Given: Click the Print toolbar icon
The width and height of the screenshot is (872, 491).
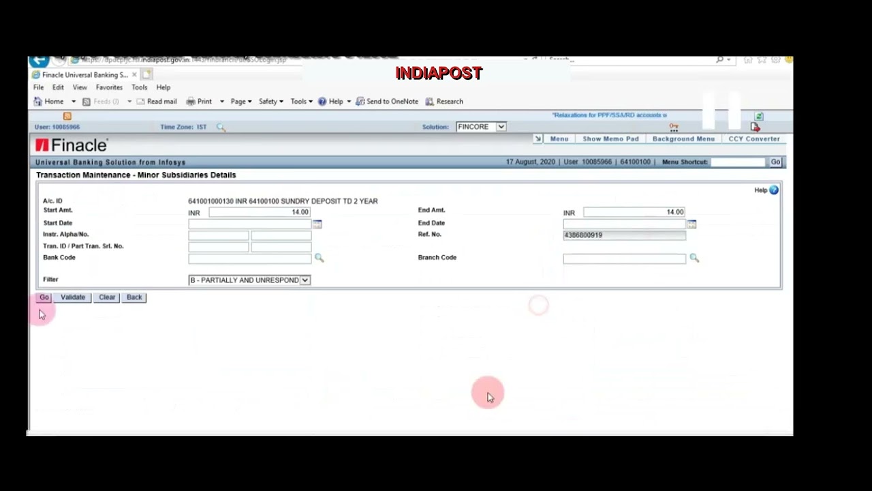Looking at the screenshot, I should pos(191,102).
